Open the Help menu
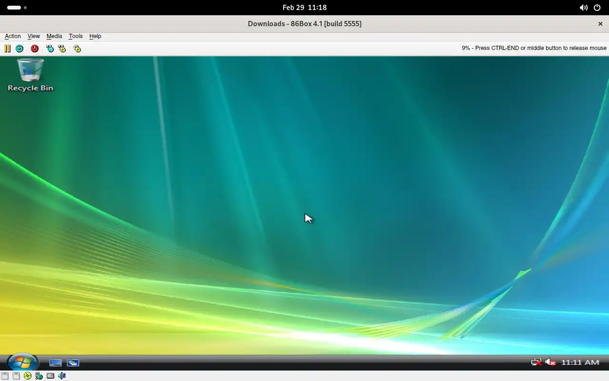 pos(95,36)
